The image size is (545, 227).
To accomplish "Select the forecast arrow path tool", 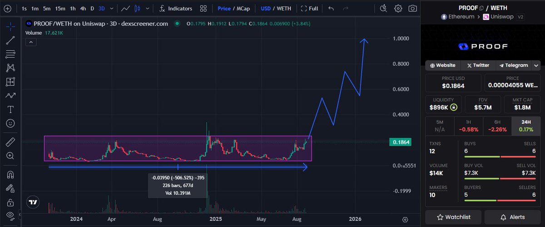I will tap(10, 96).
